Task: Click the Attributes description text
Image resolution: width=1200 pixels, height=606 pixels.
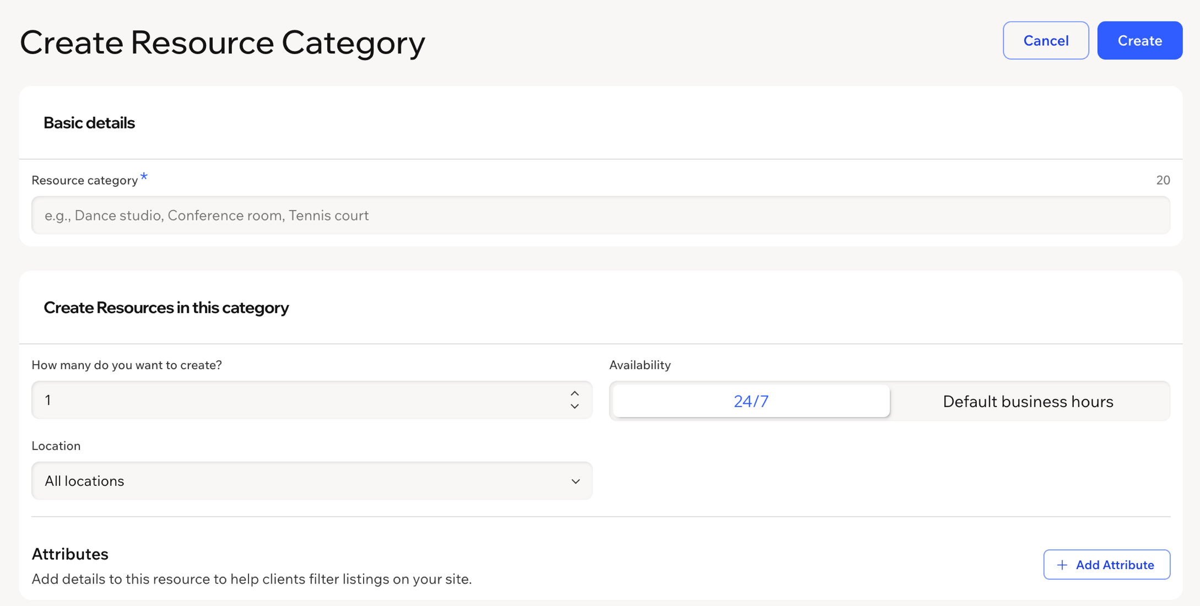Action: pyautogui.click(x=251, y=579)
